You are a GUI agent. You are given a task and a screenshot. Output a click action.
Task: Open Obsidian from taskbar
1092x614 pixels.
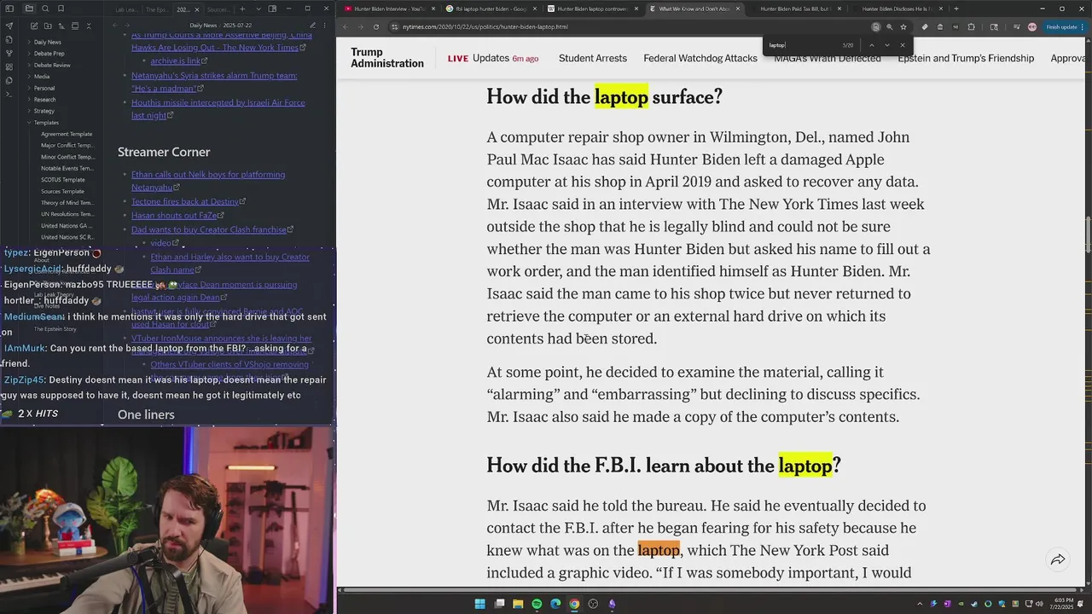click(612, 604)
